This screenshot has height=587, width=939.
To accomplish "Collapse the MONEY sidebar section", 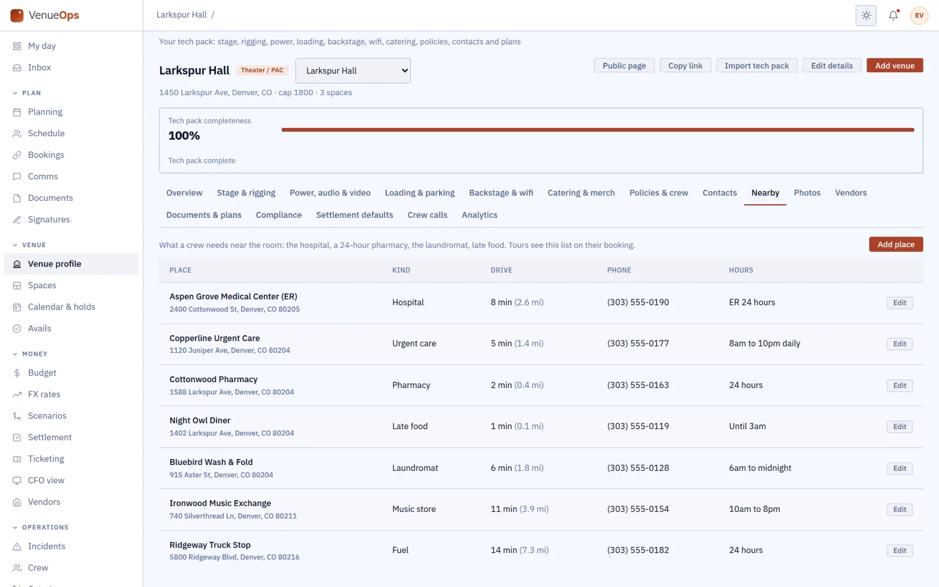I will [30, 354].
